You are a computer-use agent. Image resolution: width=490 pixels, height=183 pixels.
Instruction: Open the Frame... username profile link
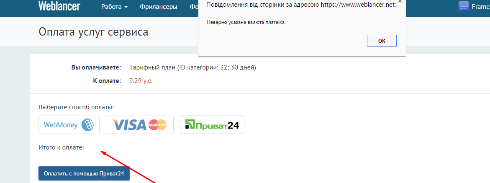(481, 7)
